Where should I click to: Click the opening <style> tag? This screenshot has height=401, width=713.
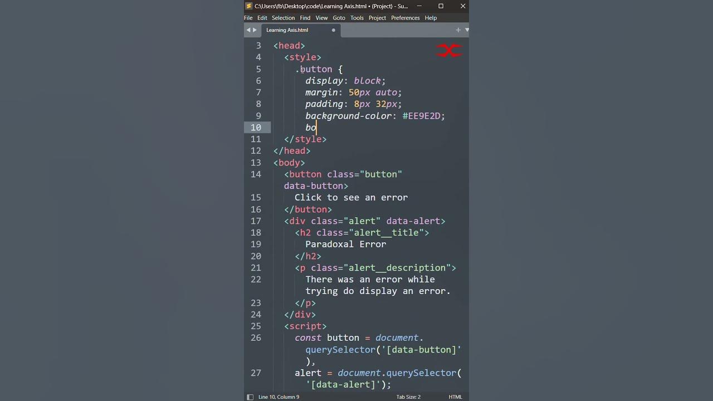click(x=302, y=57)
